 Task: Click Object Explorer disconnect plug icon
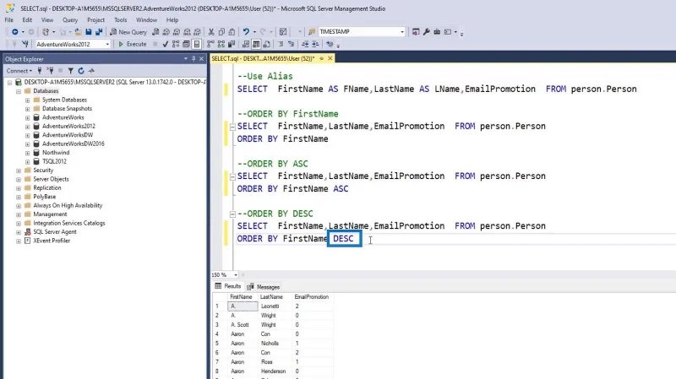tap(50, 71)
